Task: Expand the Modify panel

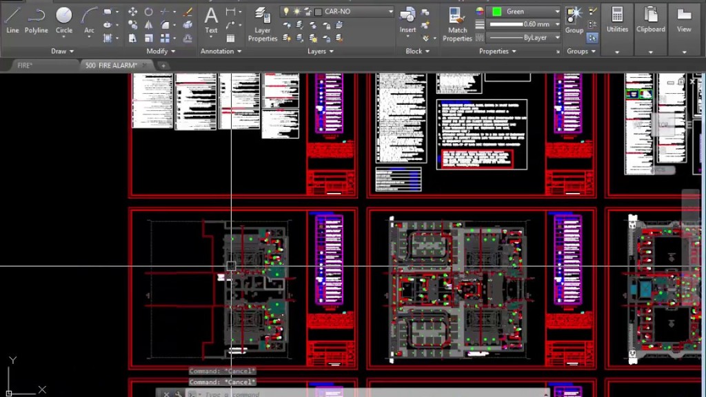Action: pos(161,51)
